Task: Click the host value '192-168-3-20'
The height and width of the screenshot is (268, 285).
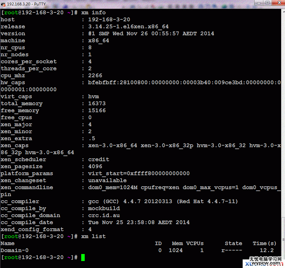Action: [109, 19]
